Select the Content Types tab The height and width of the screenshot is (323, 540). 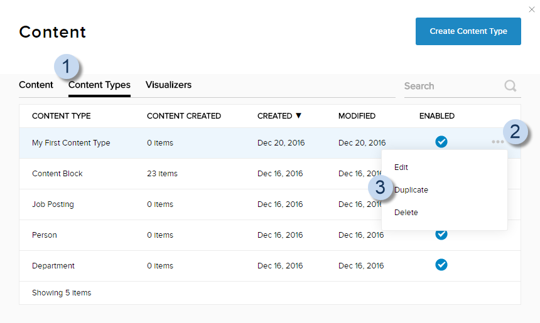(x=99, y=85)
